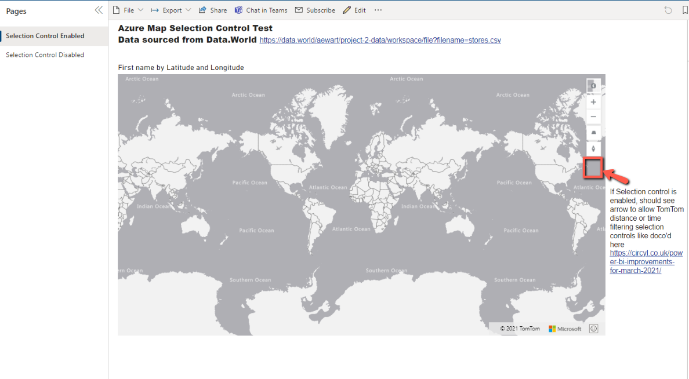Screen dimensions: 689x379
Task: Zoom in on the map
Action: (x=593, y=101)
